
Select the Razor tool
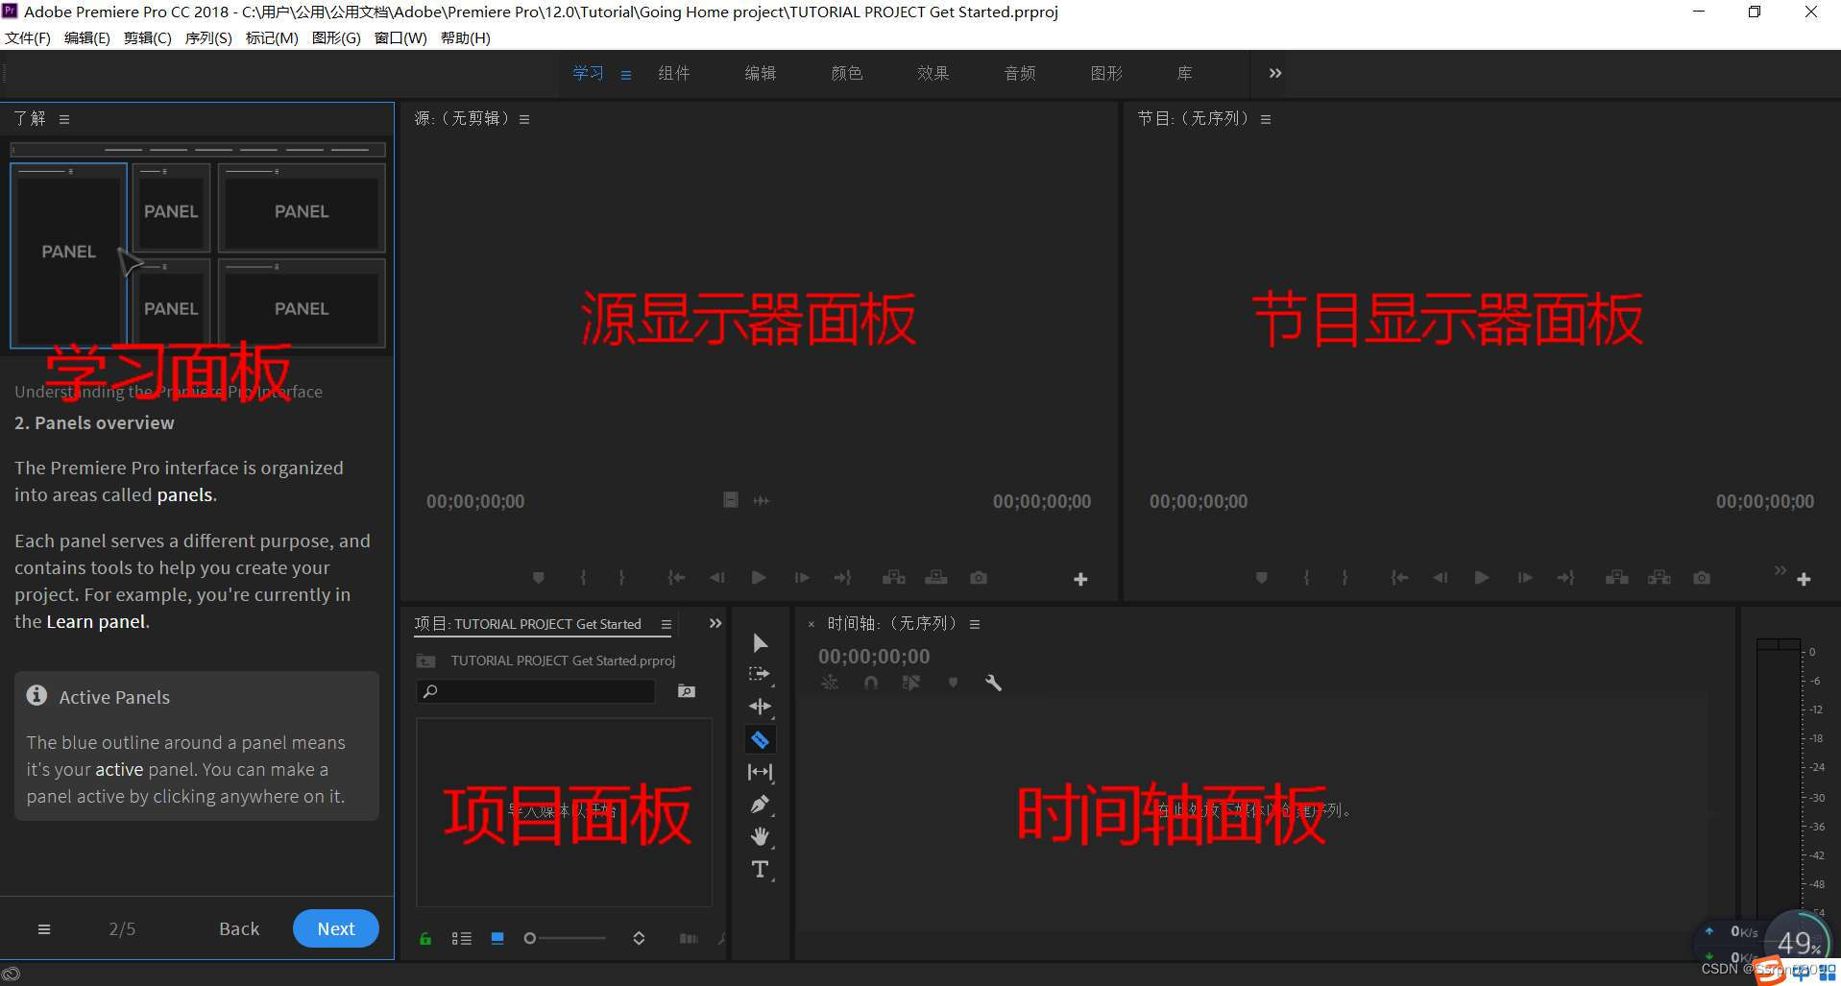760,739
